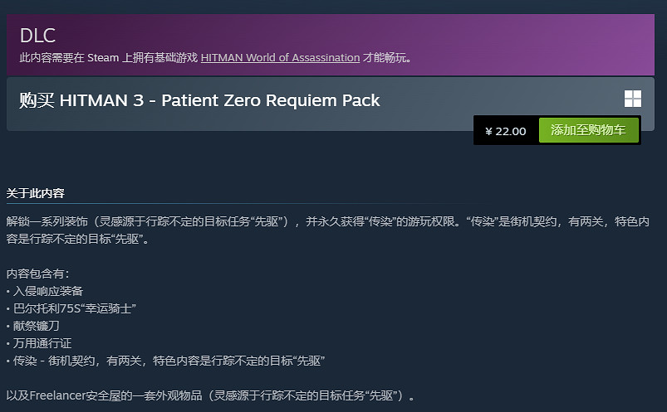Select the 万用通行证 bullet item
Screen dimensions: 667x412
tap(42, 343)
